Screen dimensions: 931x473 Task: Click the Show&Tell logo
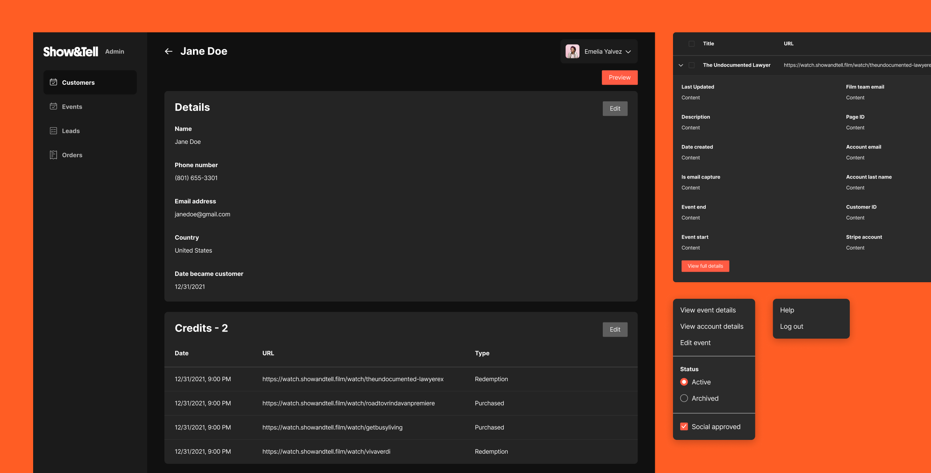(x=71, y=52)
